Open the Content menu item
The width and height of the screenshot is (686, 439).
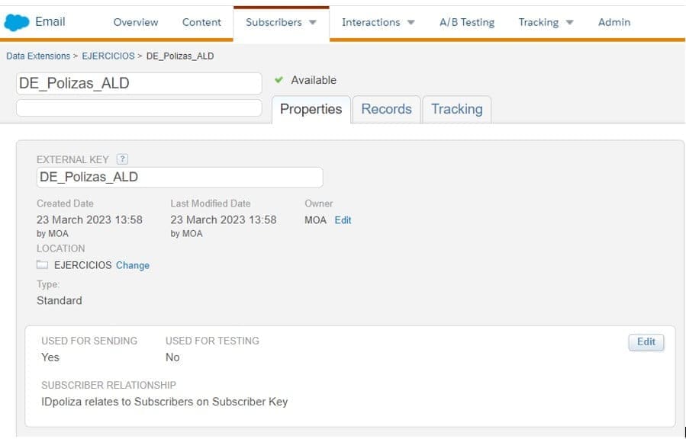pos(201,22)
